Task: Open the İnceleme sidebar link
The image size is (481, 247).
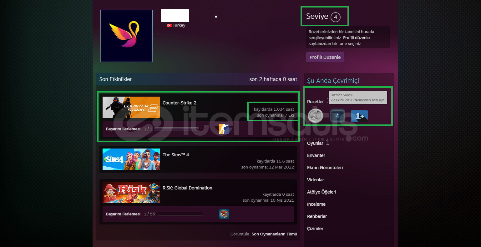Action: [316, 204]
